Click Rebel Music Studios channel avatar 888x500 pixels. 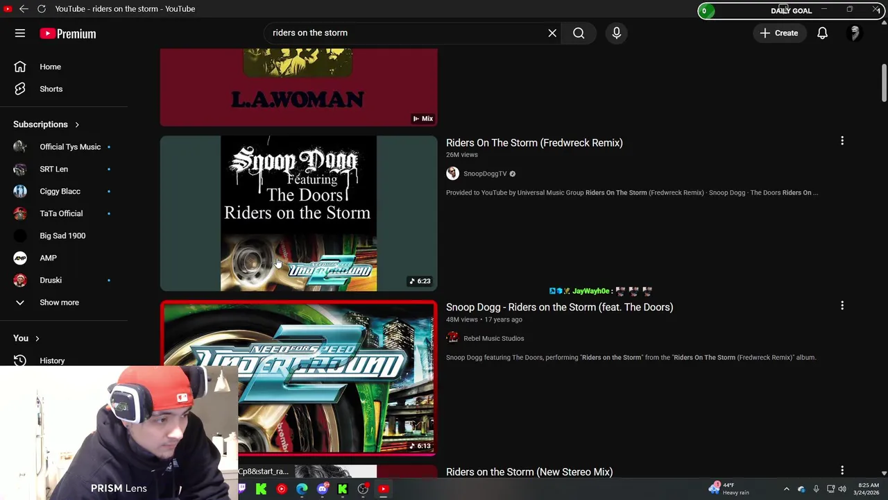tap(452, 338)
